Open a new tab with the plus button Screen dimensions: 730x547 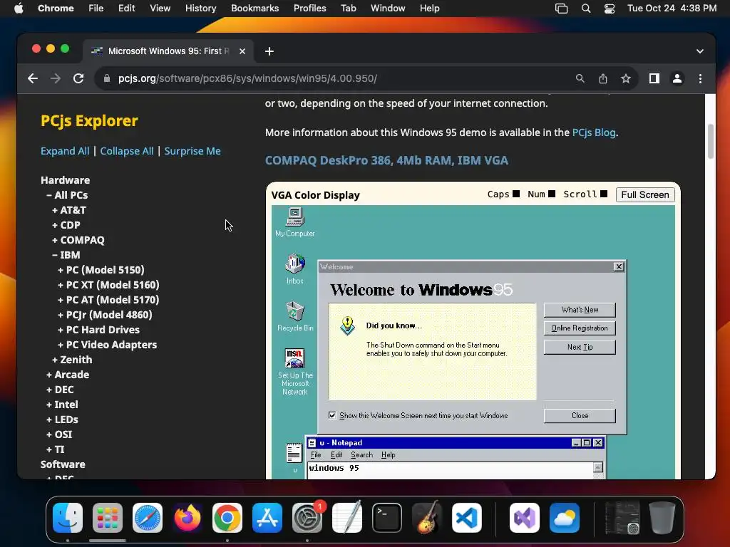[x=269, y=51]
